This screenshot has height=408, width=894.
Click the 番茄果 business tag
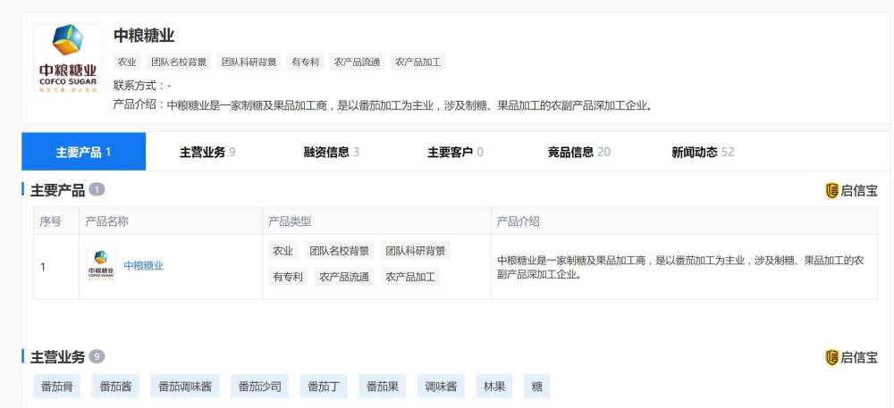tap(382, 387)
